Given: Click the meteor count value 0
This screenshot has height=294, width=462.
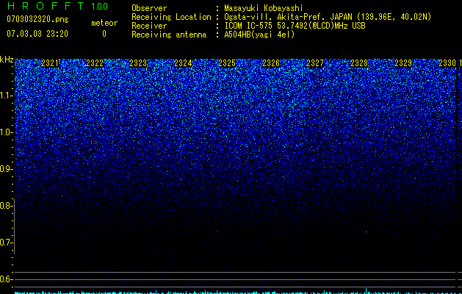Looking at the screenshot, I should pyautogui.click(x=104, y=34).
